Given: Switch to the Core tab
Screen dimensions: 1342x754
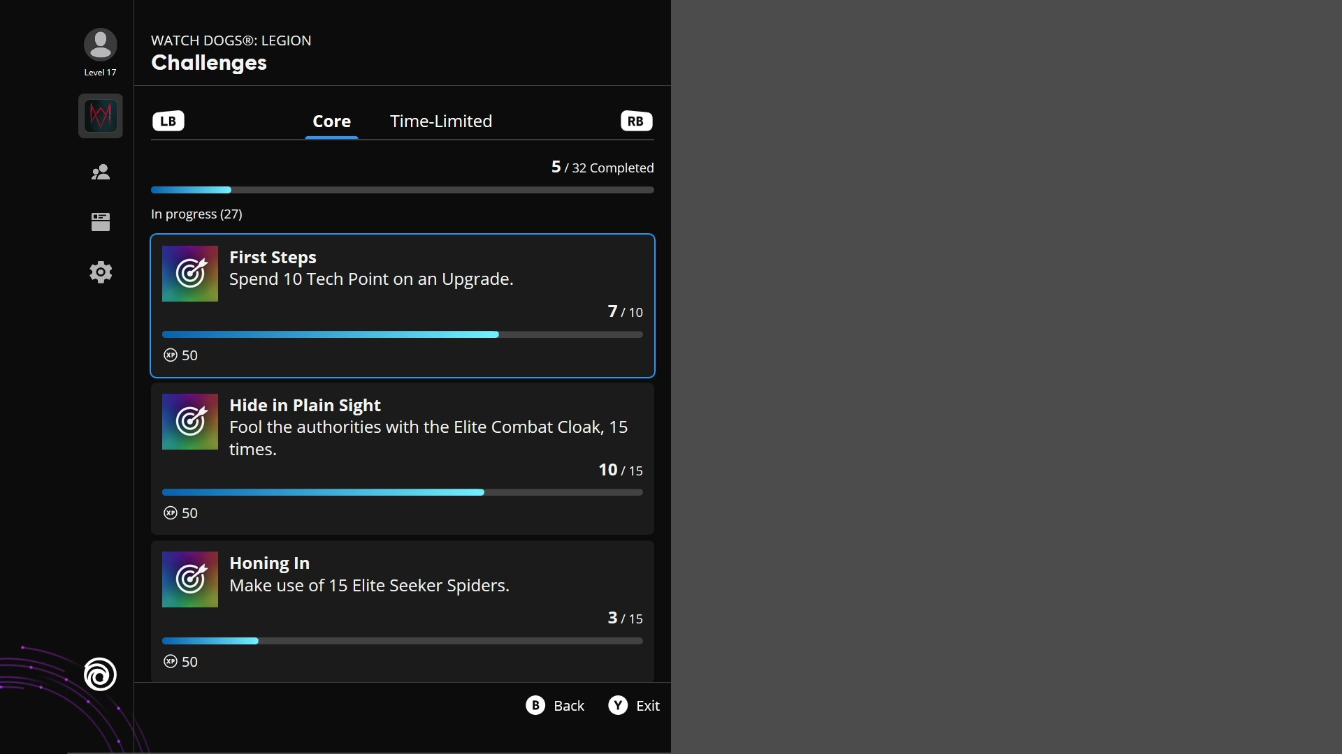Looking at the screenshot, I should click(331, 121).
